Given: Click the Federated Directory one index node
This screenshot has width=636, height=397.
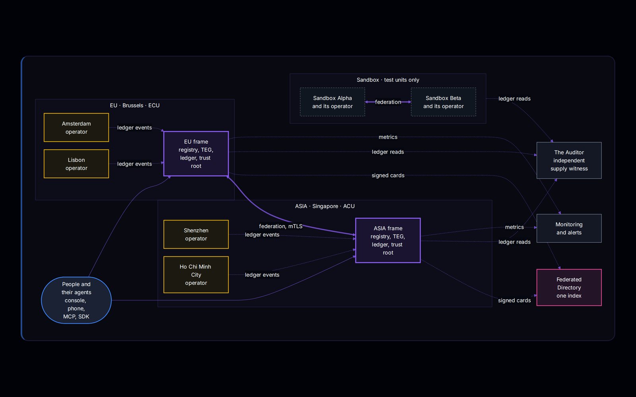Looking at the screenshot, I should pyautogui.click(x=569, y=287).
